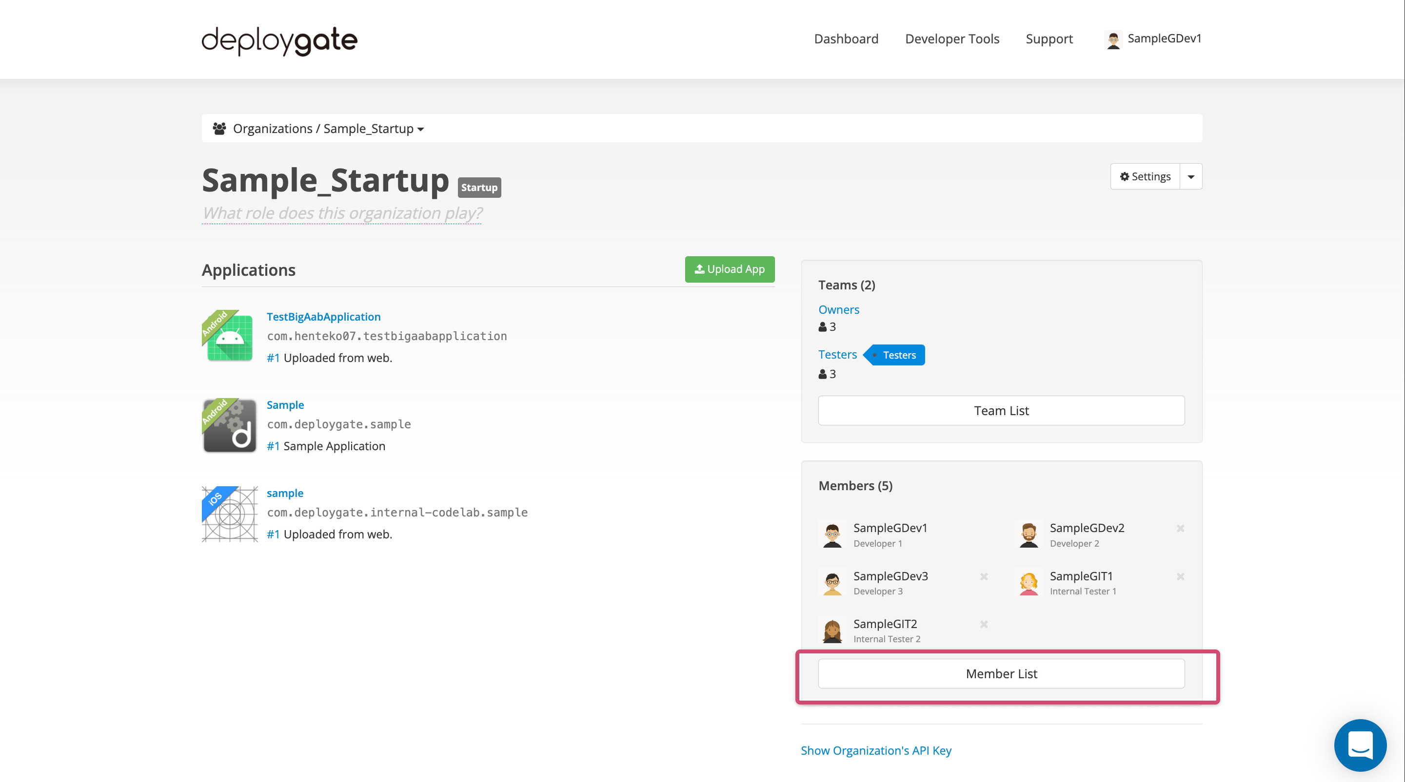The width and height of the screenshot is (1405, 782).
Task: Open the Sample_Startup breadcrumb dropdown
Action: [x=374, y=129]
